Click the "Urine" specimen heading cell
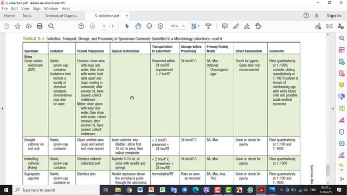The height and width of the screenshot is (195, 347). pyautogui.click(x=28, y=57)
